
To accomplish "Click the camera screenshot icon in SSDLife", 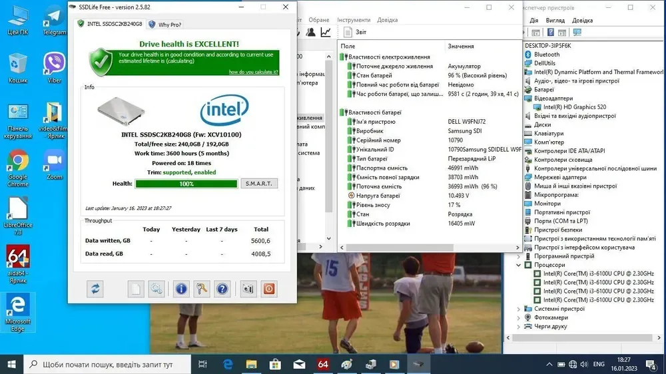I will click(x=248, y=289).
